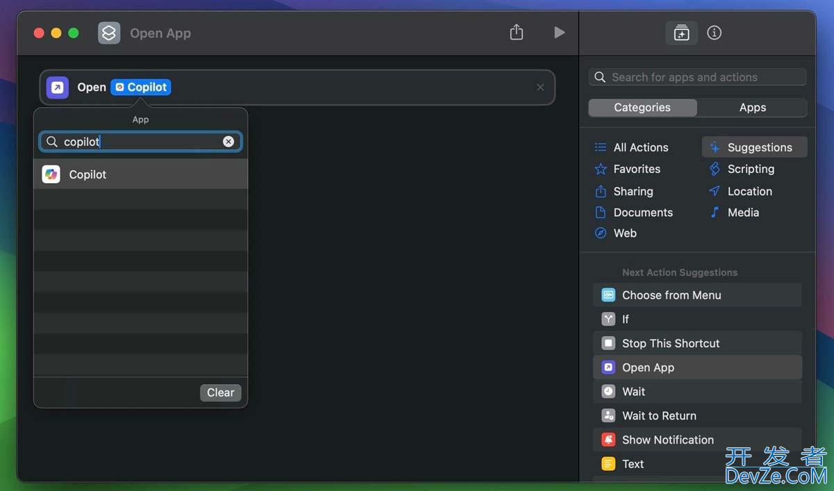
Task: Select the Copilot app token
Action: coord(141,87)
